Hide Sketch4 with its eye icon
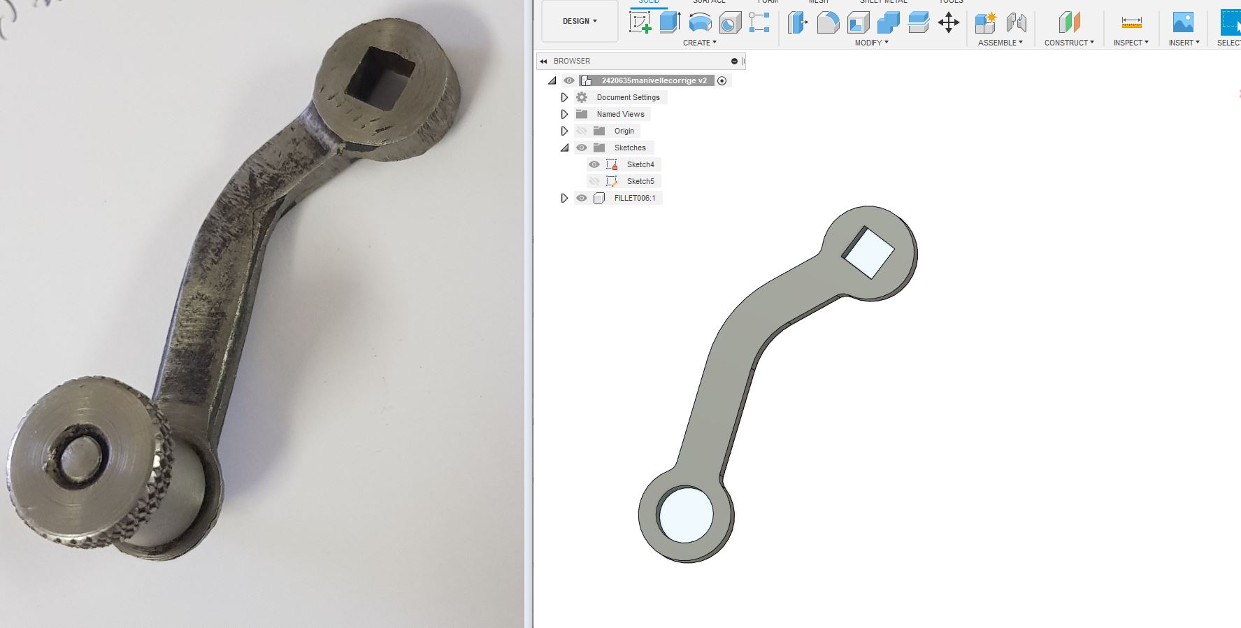 tap(594, 164)
